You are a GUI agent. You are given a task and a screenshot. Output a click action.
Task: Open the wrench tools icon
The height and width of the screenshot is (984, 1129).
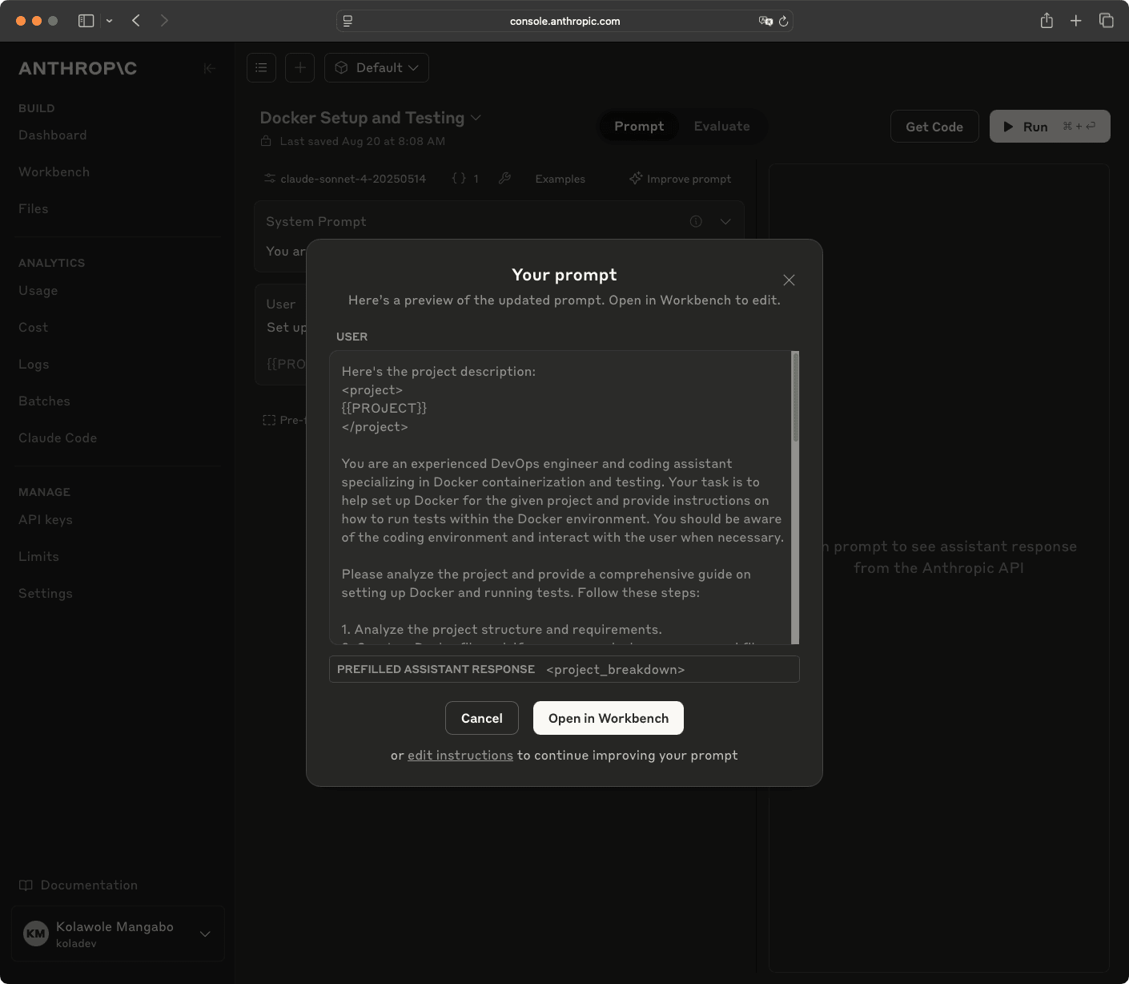505,178
